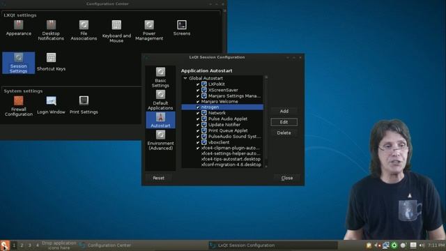This screenshot has height=251, width=446.
Task: Switch to desktop 3 in pager
Action: [x=29, y=245]
